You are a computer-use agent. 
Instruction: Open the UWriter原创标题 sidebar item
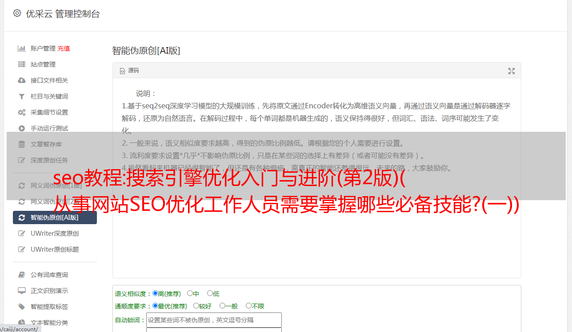[x=55, y=249]
